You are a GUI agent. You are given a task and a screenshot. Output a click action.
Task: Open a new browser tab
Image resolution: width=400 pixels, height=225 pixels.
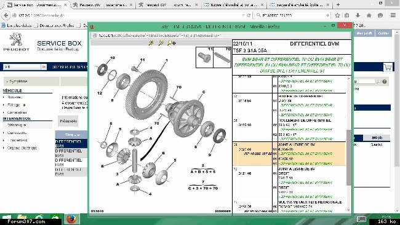[338, 4]
